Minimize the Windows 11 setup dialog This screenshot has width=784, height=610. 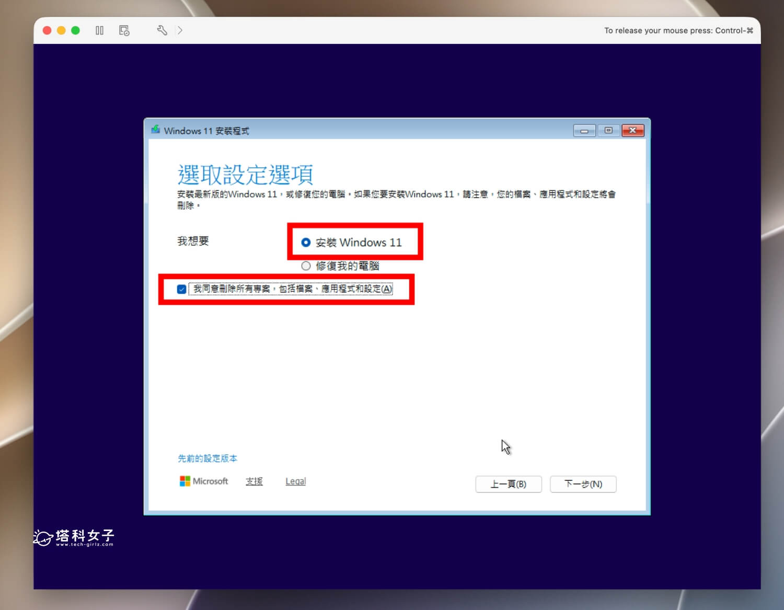(584, 131)
